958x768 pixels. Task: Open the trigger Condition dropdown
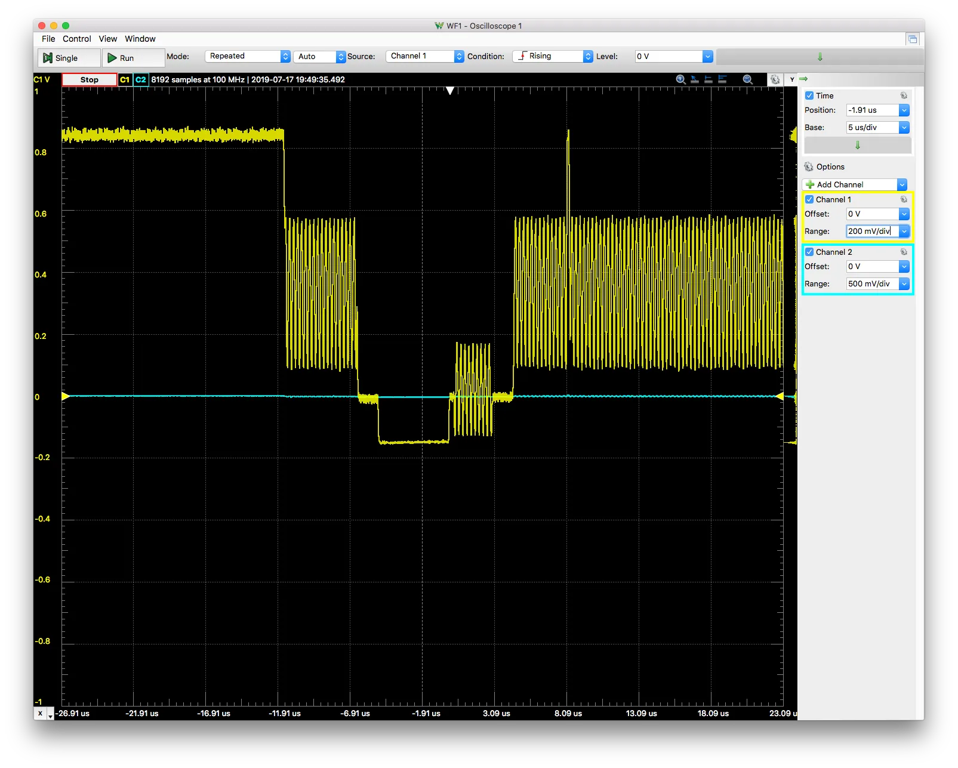pos(553,56)
